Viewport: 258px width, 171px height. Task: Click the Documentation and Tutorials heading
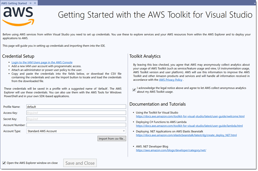pyautogui.click(x=158, y=104)
